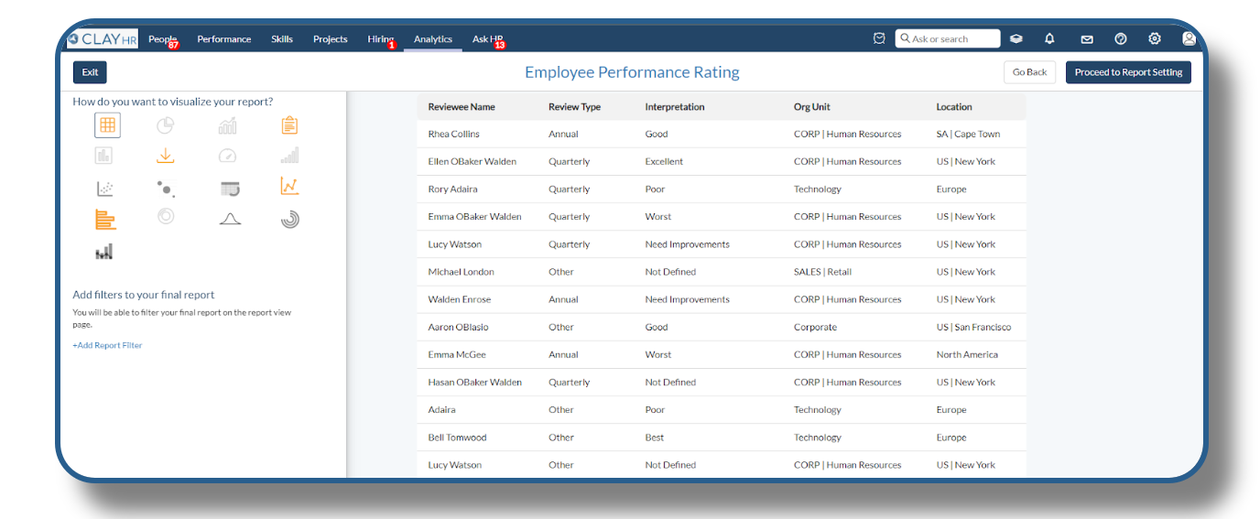Click the Corporate org unit cell
Image resolution: width=1260 pixels, height=519 pixels.
(x=815, y=327)
